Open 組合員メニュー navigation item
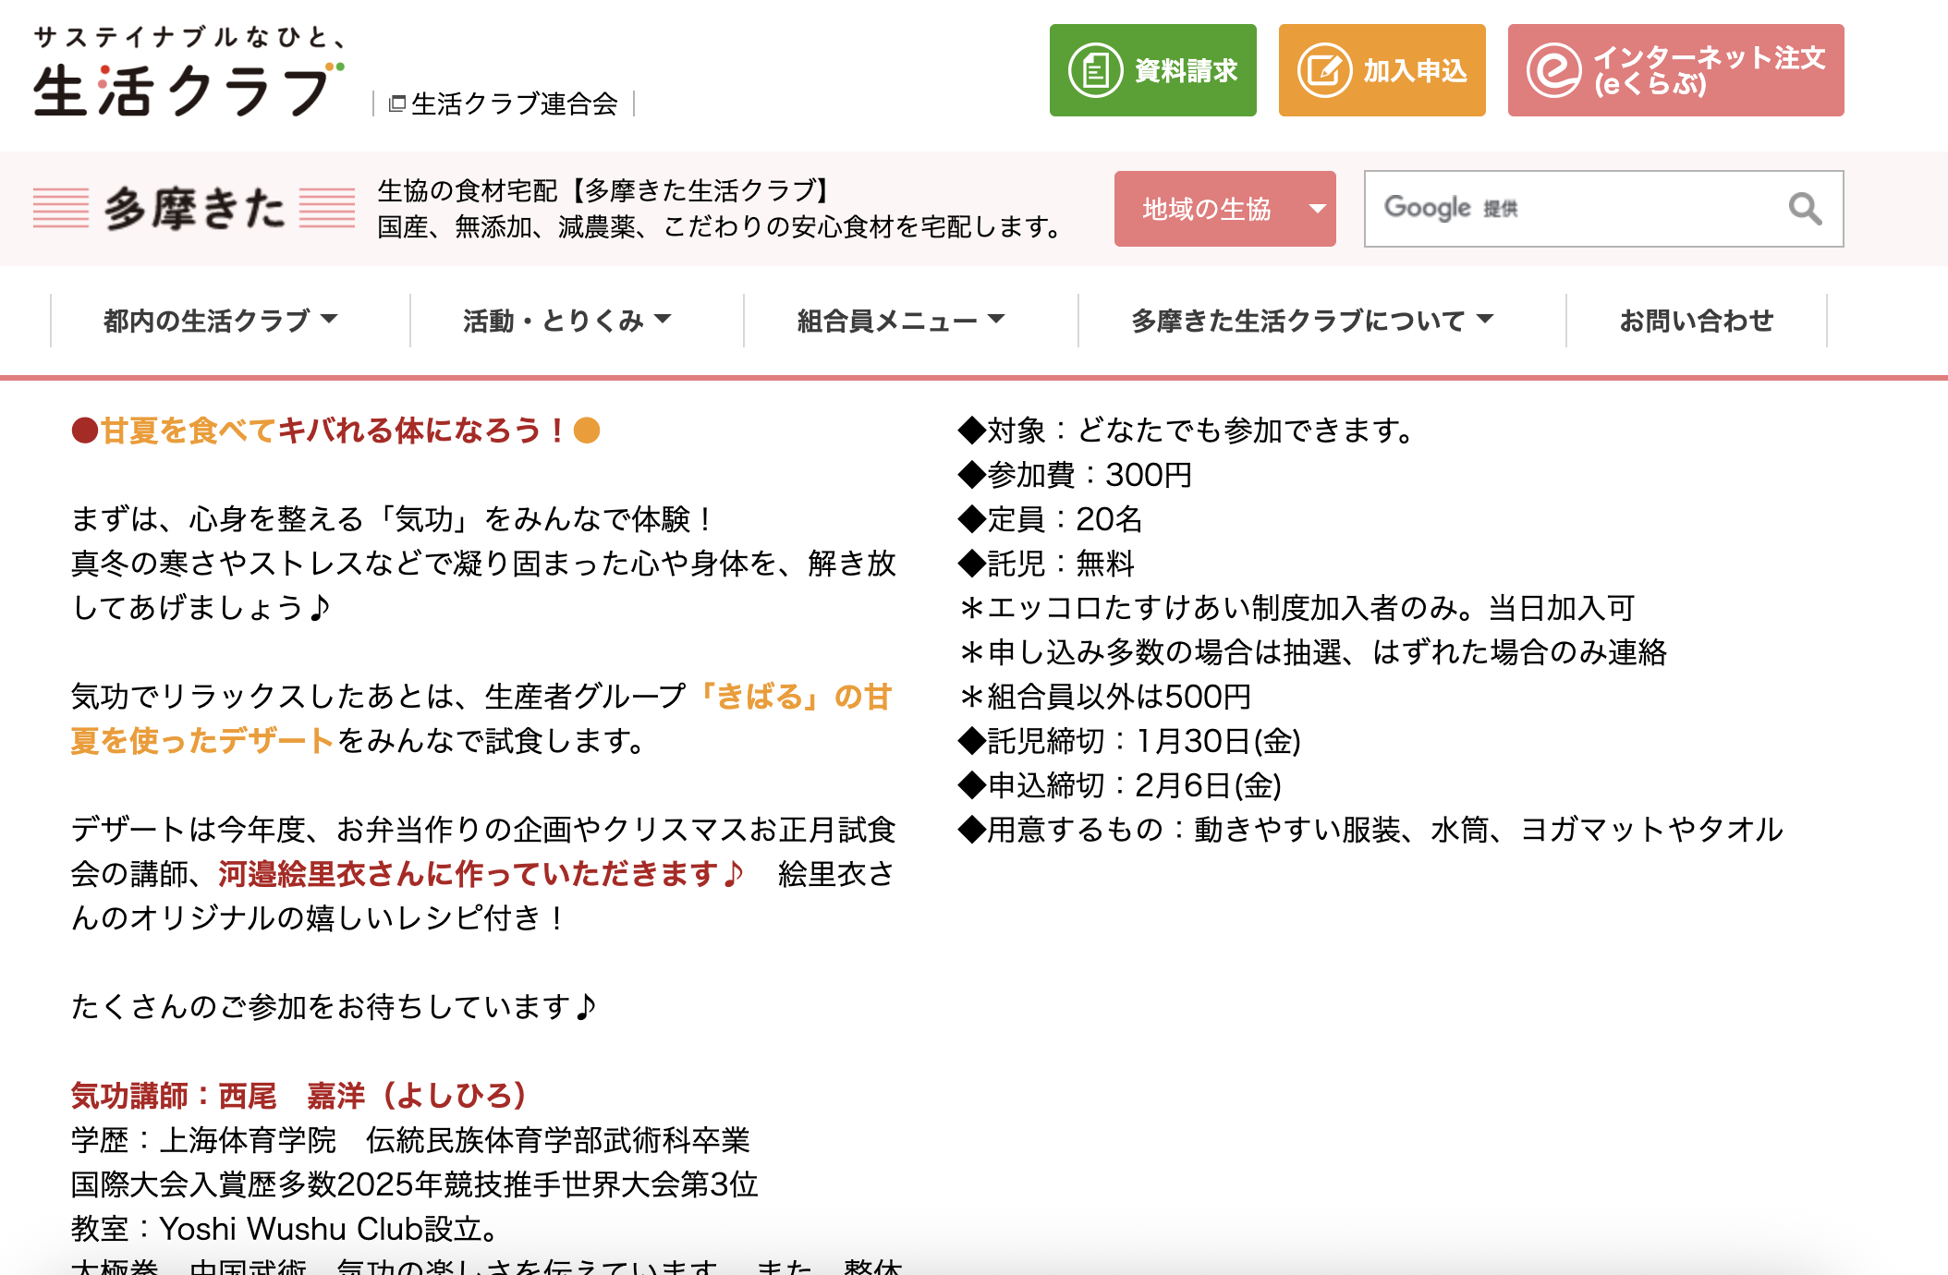 [900, 321]
